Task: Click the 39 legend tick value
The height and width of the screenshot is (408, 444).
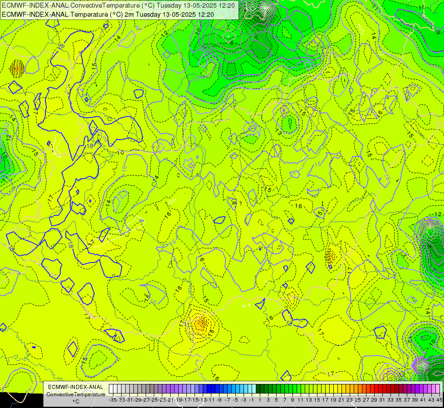Action: pyautogui.click(x=415, y=400)
